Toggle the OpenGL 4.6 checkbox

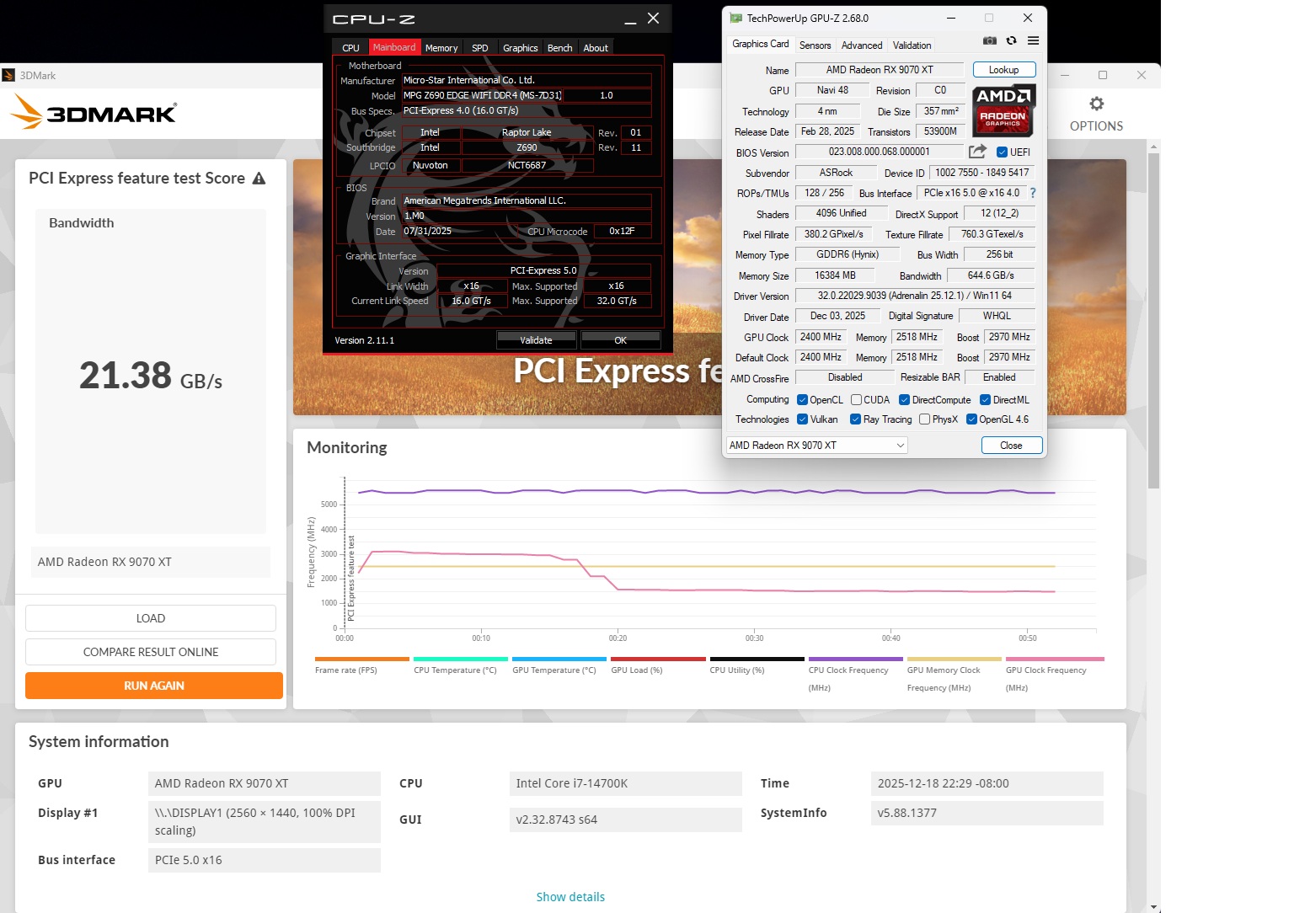tap(971, 419)
